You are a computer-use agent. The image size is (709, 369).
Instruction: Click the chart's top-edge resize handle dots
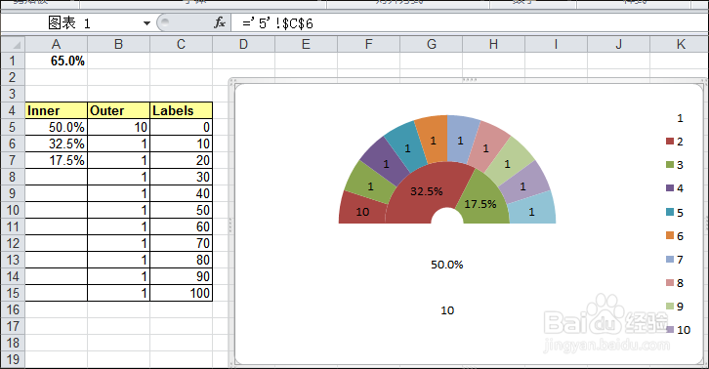(470, 80)
